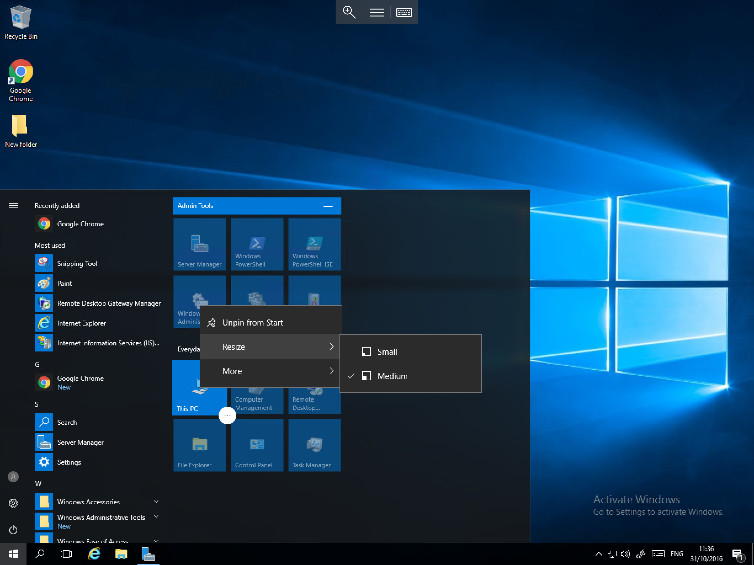Click the S letter section header

tap(37, 404)
